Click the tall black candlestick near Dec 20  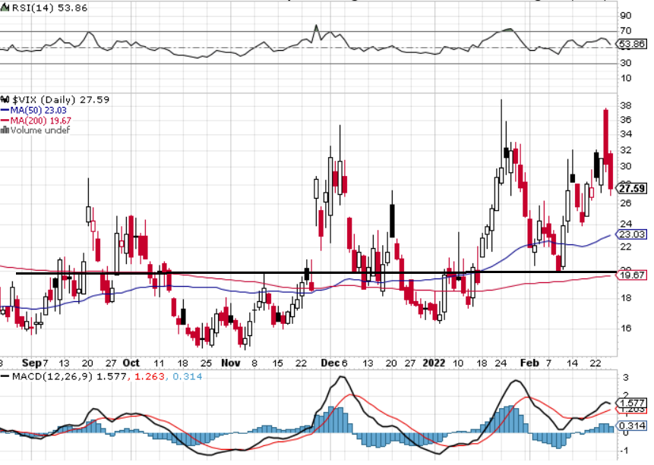392,221
